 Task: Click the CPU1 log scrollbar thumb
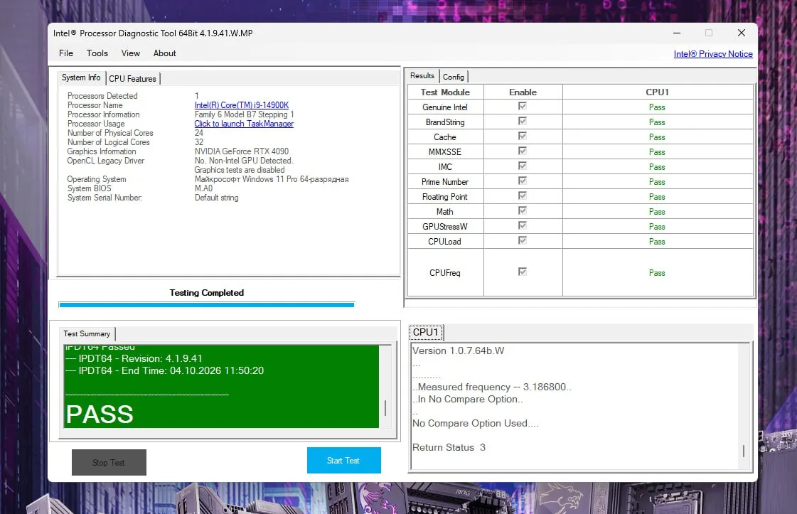(744, 451)
